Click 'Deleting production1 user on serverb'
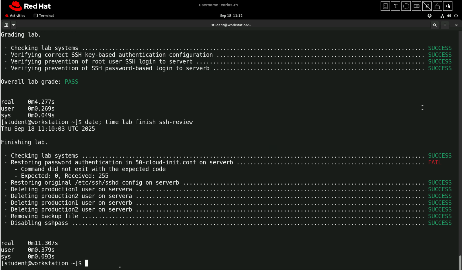Viewport: 462px width, 270px height. click(71, 203)
